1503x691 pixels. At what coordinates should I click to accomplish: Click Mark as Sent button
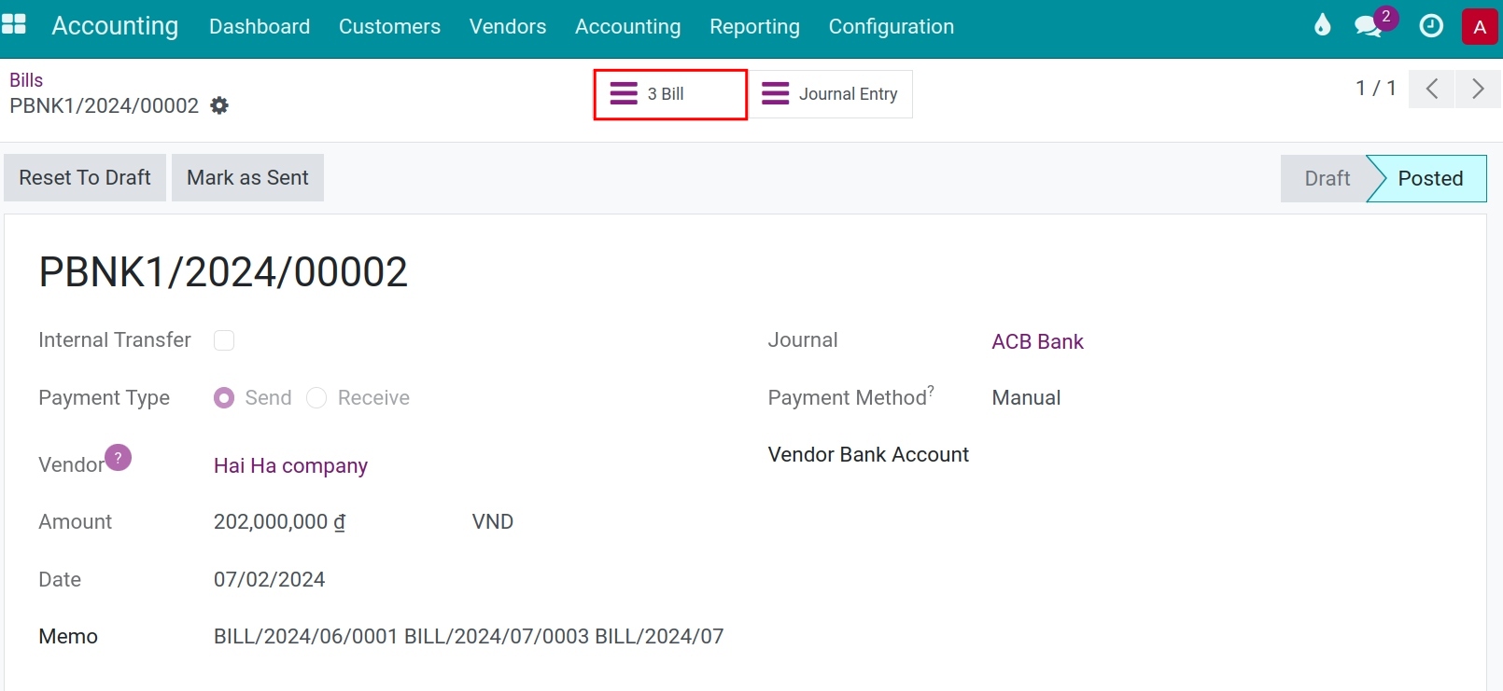click(x=247, y=177)
